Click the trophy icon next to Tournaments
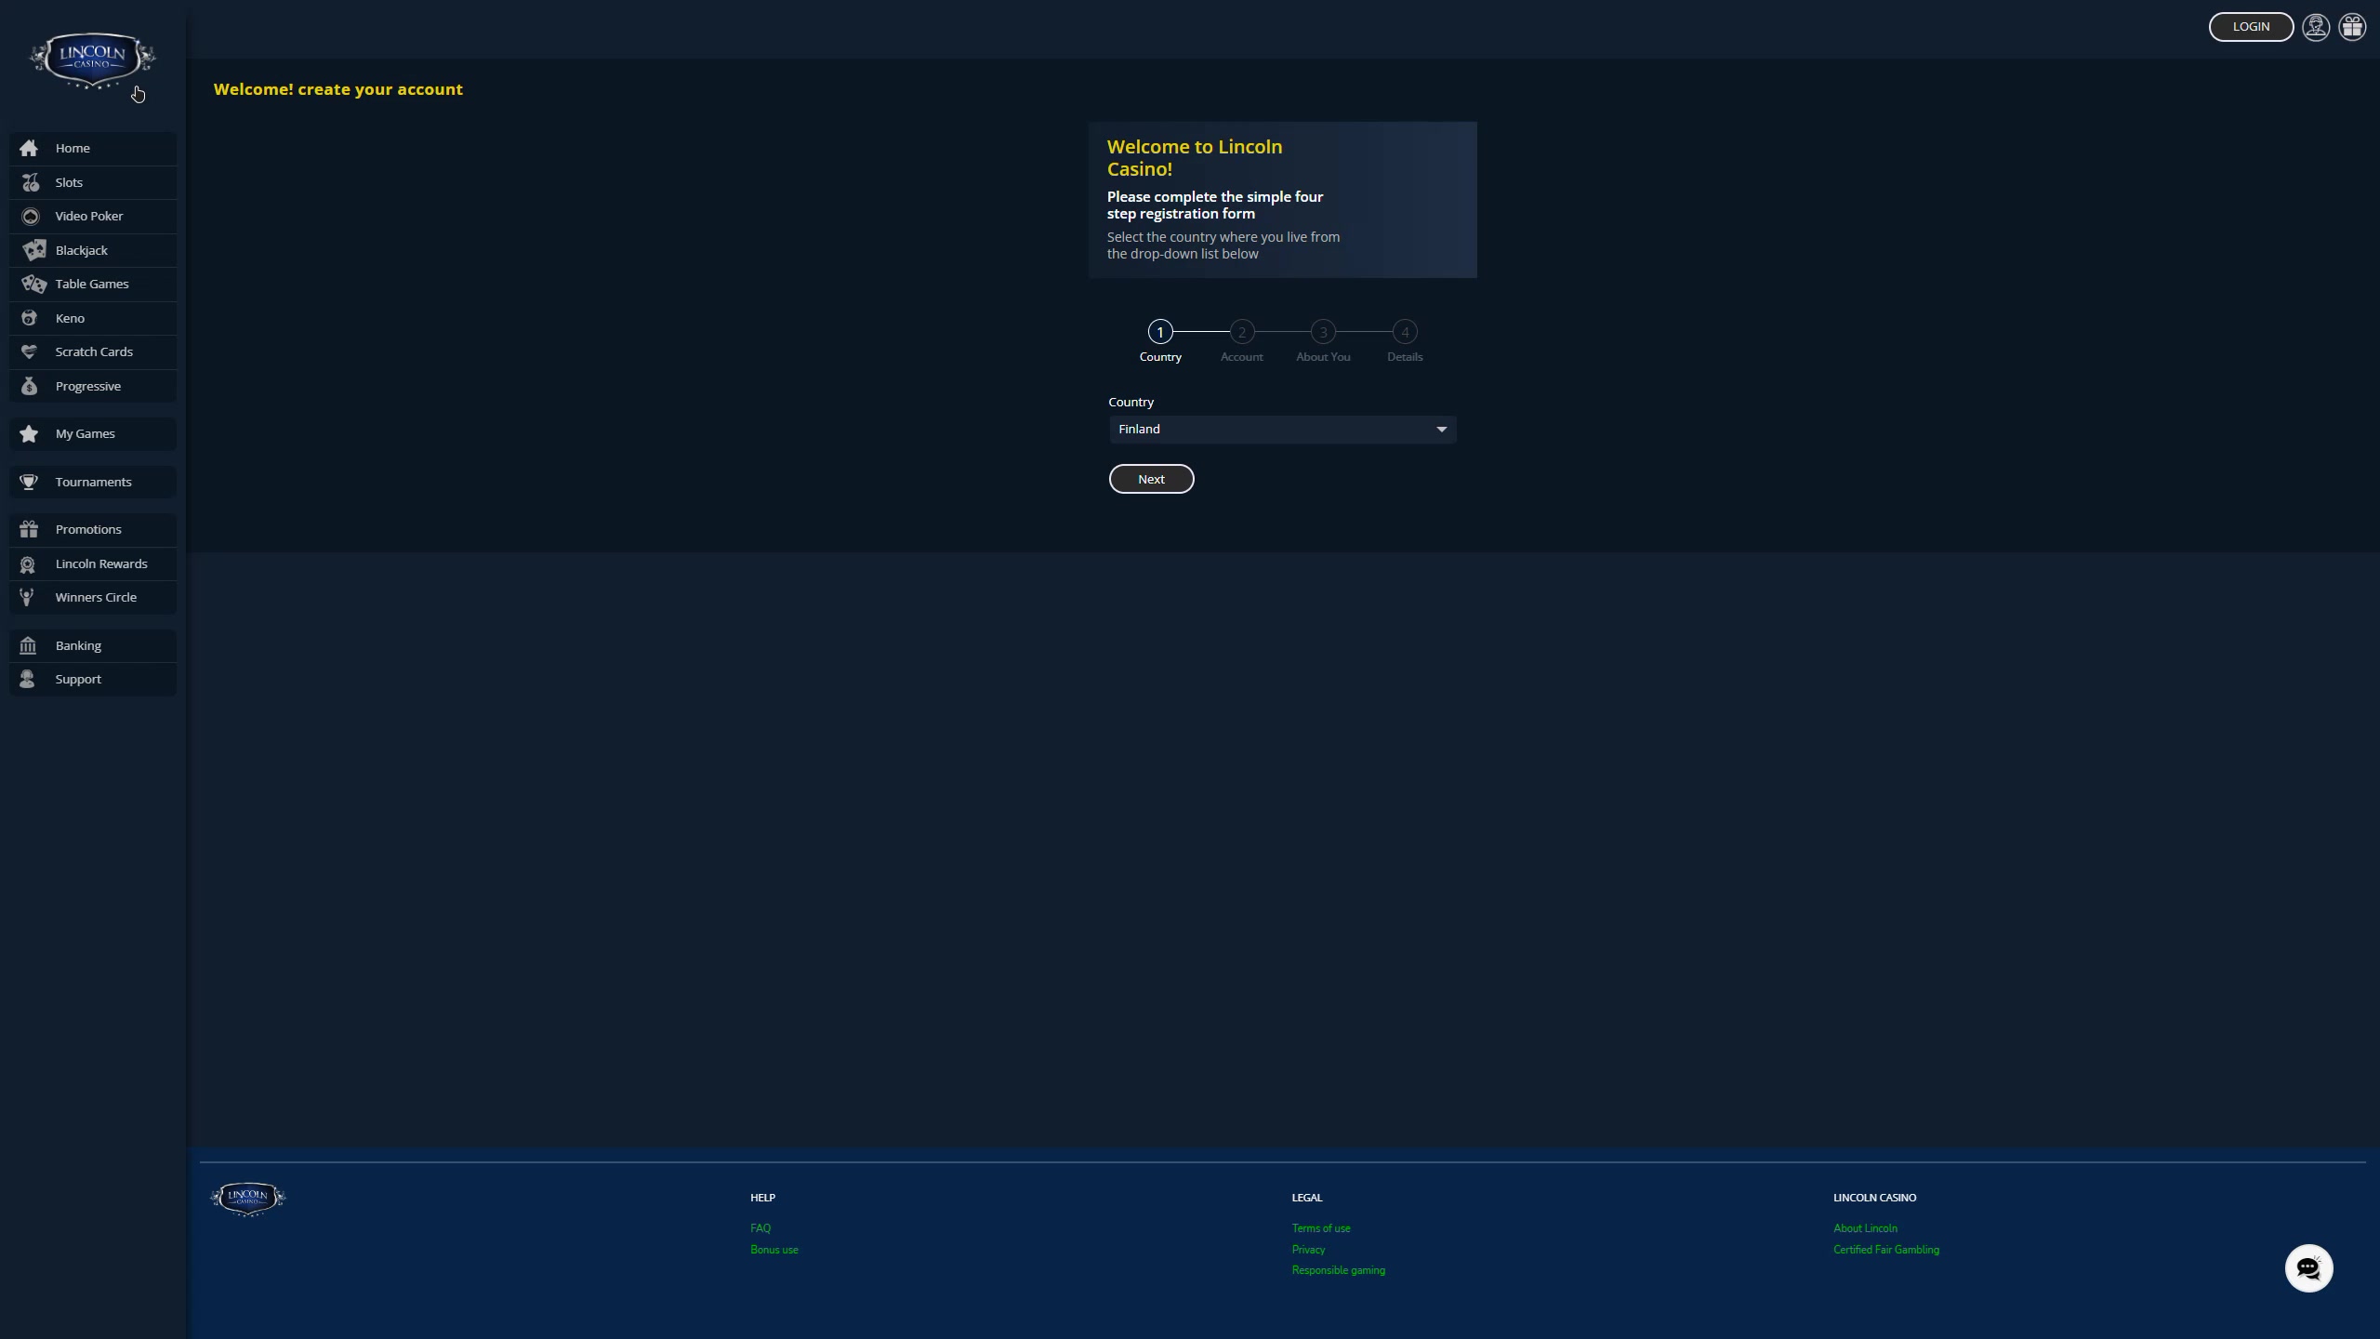 [29, 482]
